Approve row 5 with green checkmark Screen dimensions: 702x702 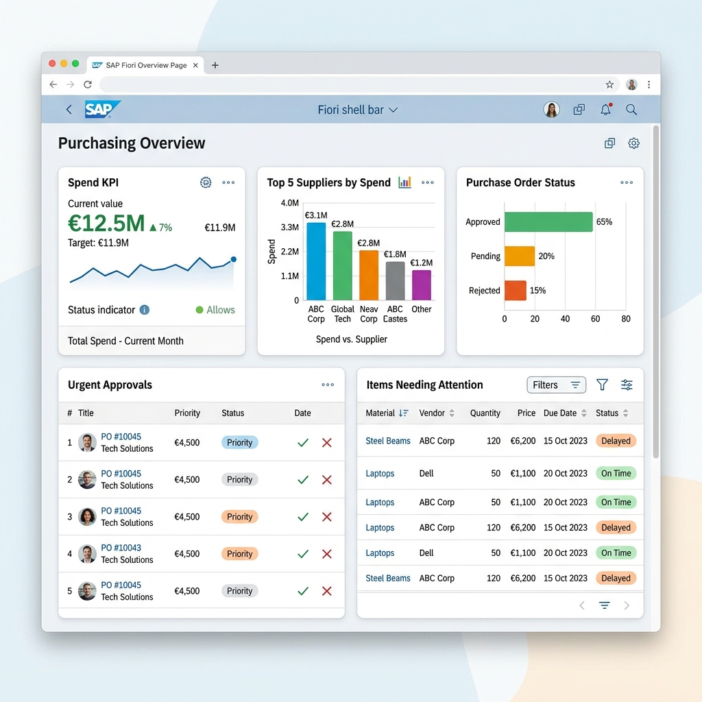click(303, 592)
